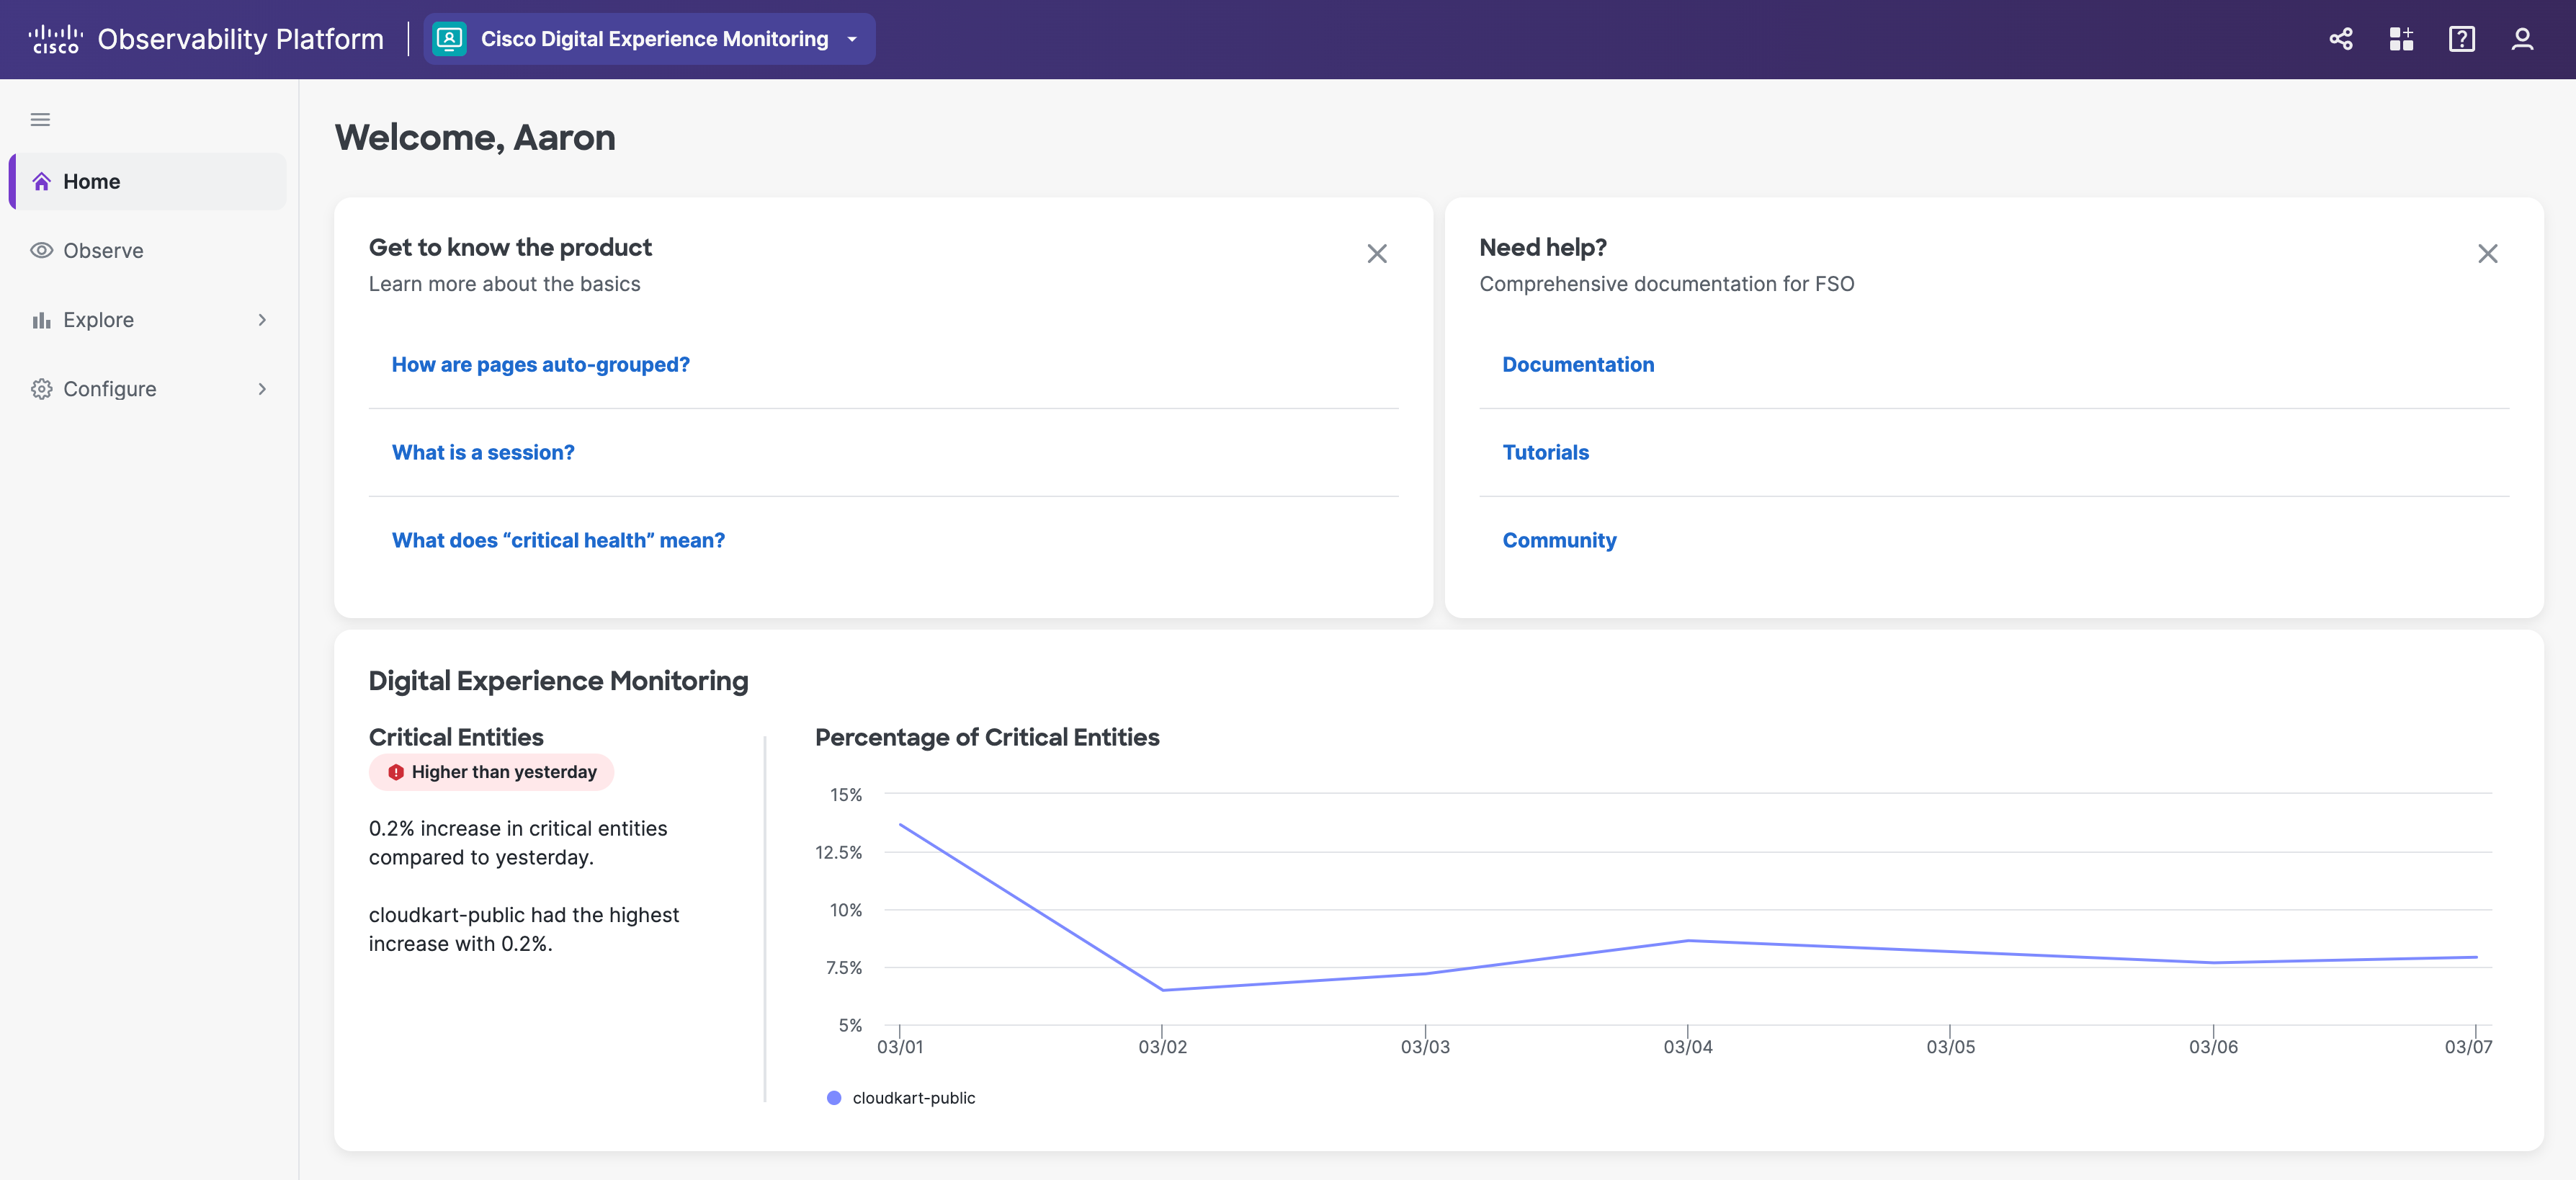Click 0.2% increase in critical entities text
Viewport: 2576px width, 1180px height.
click(x=518, y=843)
